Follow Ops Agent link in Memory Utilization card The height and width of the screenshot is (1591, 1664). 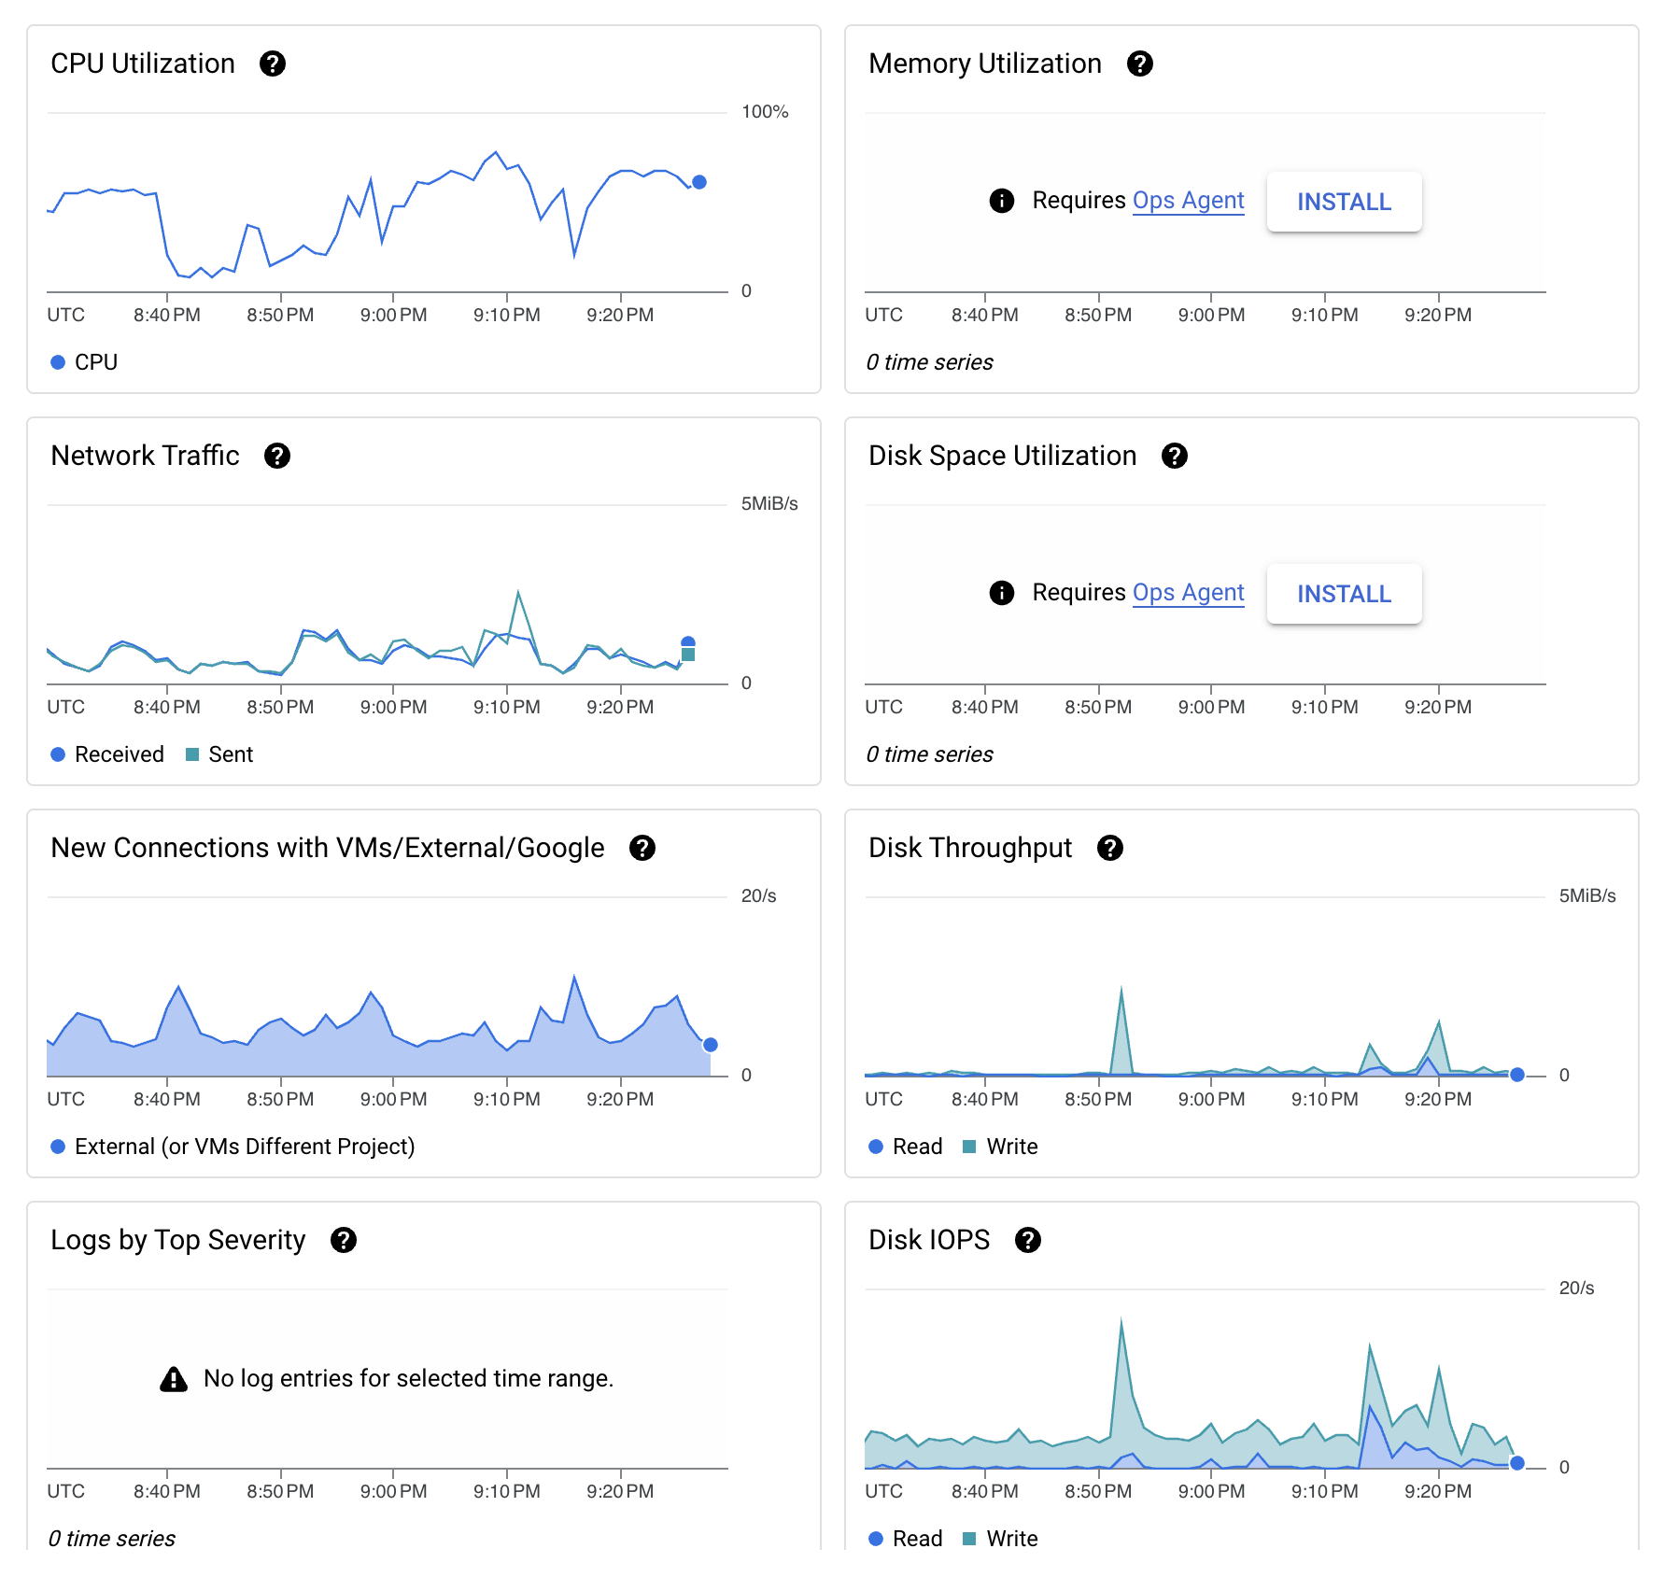point(1188,201)
